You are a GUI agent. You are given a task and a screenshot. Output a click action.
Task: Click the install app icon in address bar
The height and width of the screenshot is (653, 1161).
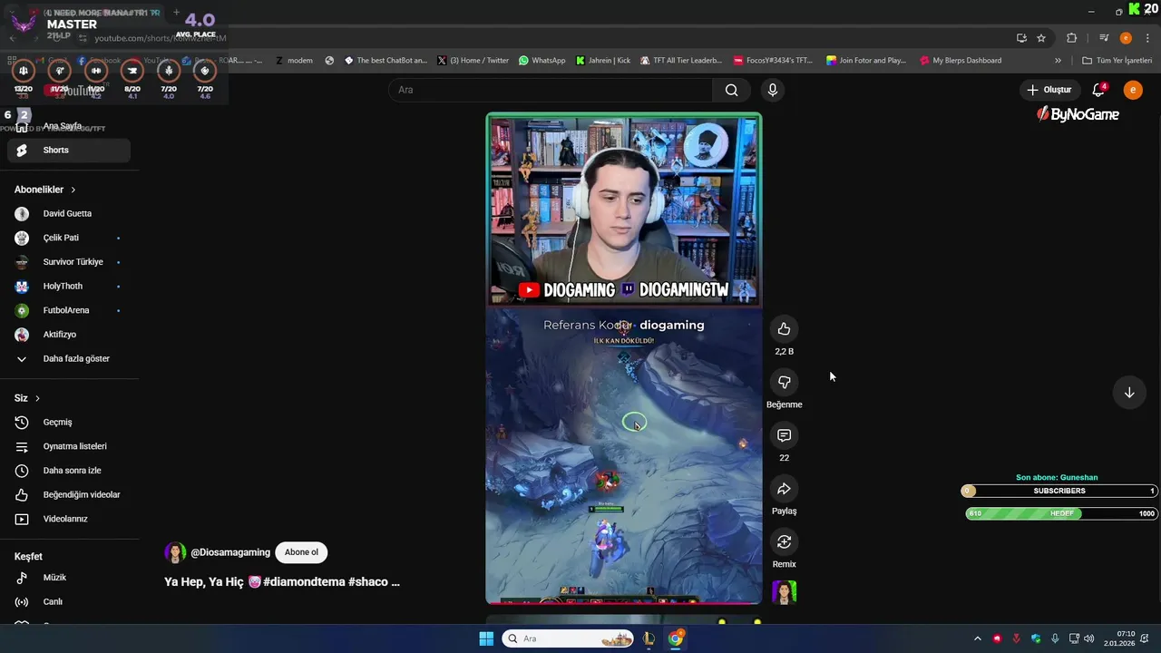[1021, 38]
